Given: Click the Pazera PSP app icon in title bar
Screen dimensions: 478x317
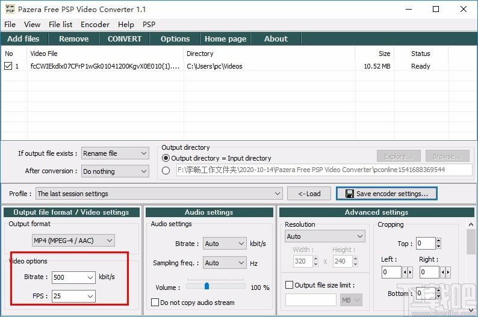Looking at the screenshot, I should coord(10,9).
